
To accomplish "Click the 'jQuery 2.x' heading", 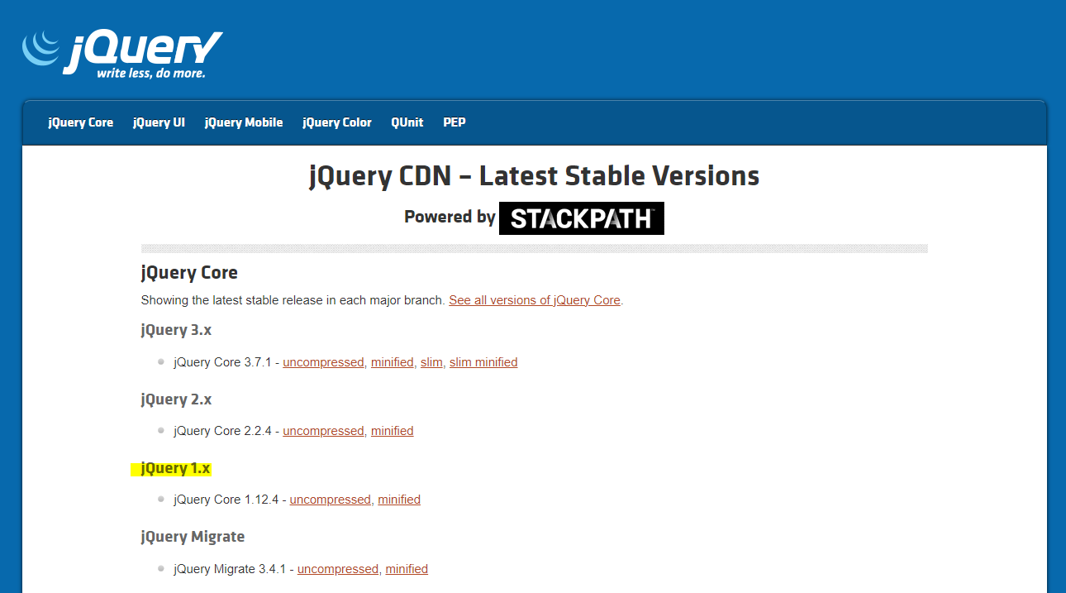I will coord(176,399).
